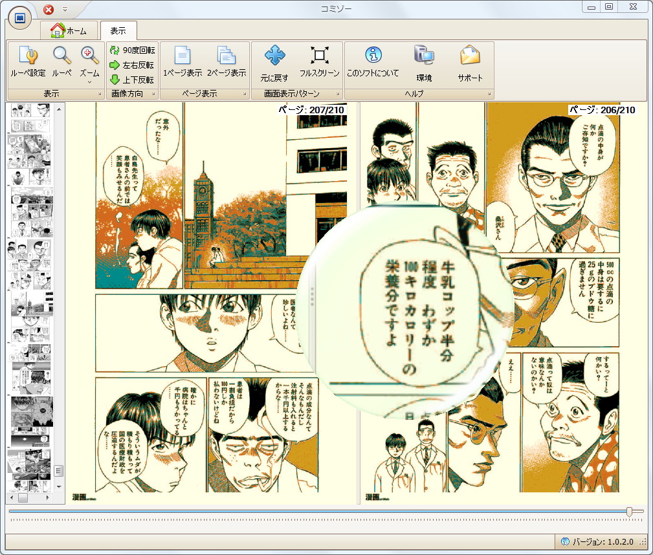Expand the ヘルプ group launcher
Viewport: 653px width, 555px height.
[489, 94]
